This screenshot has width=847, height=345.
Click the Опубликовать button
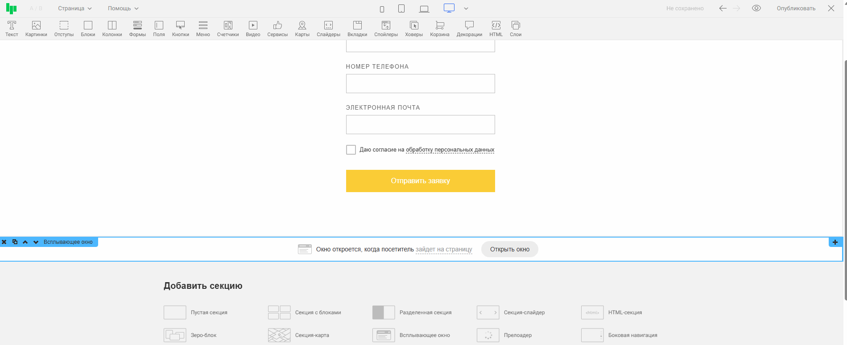796,8
